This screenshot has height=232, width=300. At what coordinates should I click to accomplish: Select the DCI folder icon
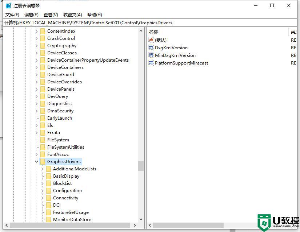[49, 205]
